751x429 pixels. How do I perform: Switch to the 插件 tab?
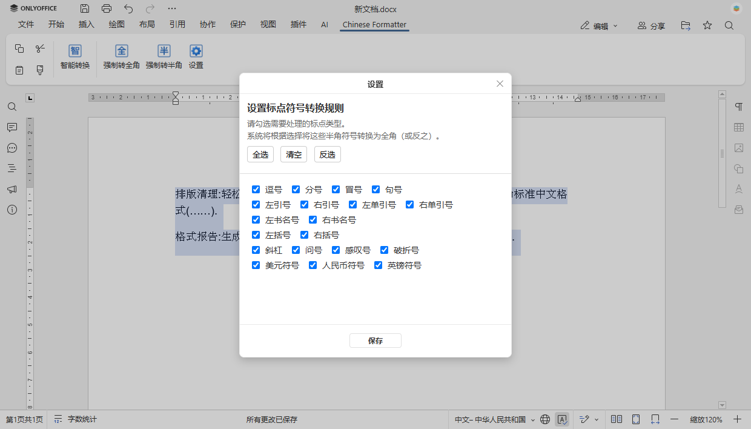pyautogui.click(x=299, y=25)
